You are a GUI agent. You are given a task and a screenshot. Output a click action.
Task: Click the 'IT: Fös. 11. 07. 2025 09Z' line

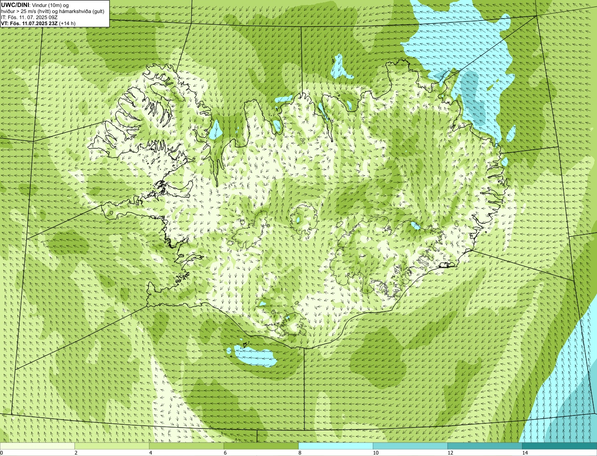tap(29, 17)
